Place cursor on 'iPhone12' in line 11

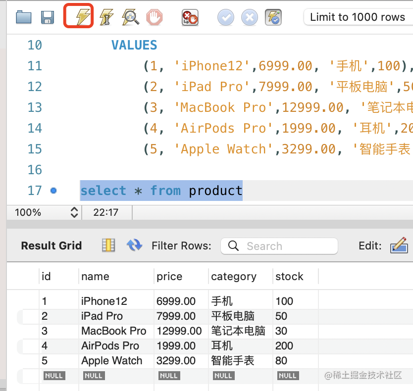(x=212, y=66)
